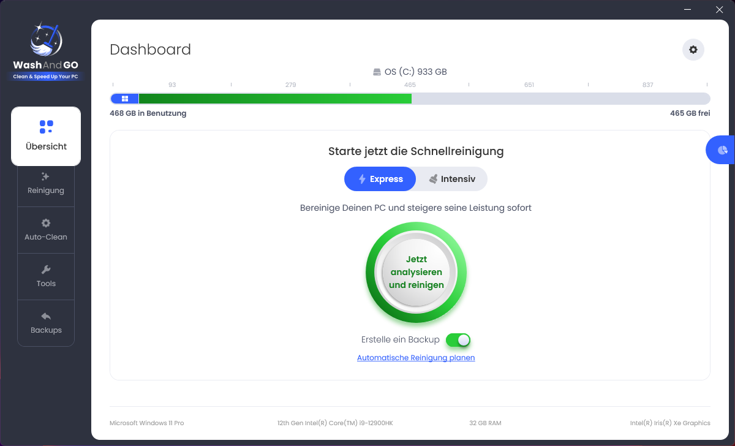Switch to the Reinigung section

click(x=46, y=183)
